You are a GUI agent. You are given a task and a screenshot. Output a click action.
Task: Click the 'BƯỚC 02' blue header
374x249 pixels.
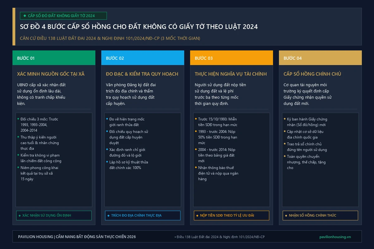tap(143, 58)
